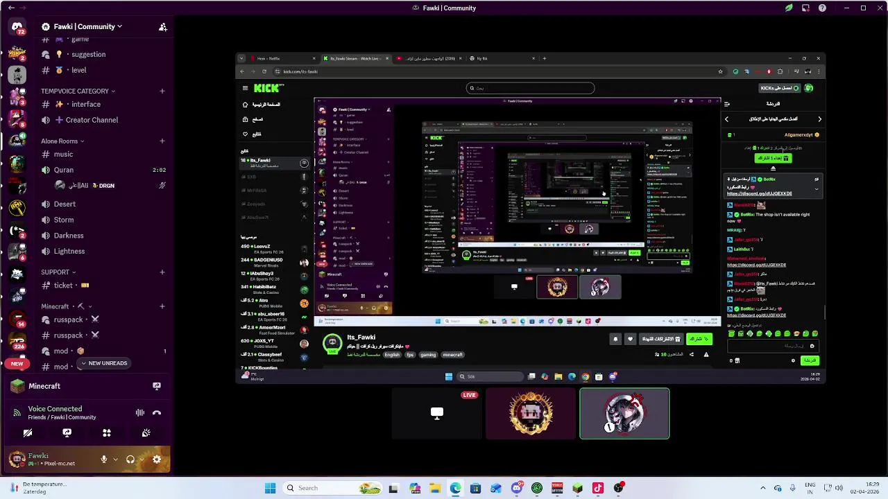Image resolution: width=888 pixels, height=499 pixels.
Task: Open headphone output options arrow
Action: pyautogui.click(x=141, y=459)
